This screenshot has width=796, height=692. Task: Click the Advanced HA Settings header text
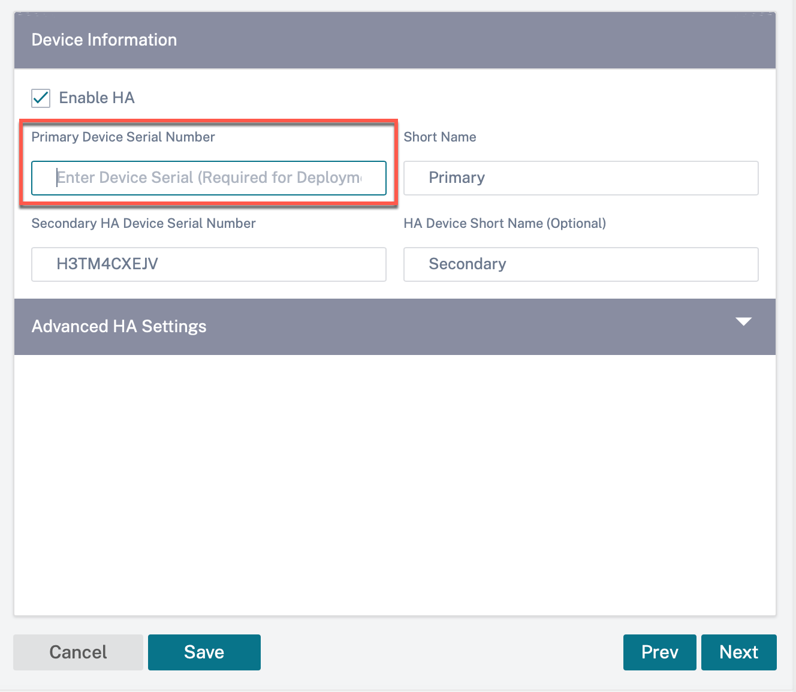point(119,326)
